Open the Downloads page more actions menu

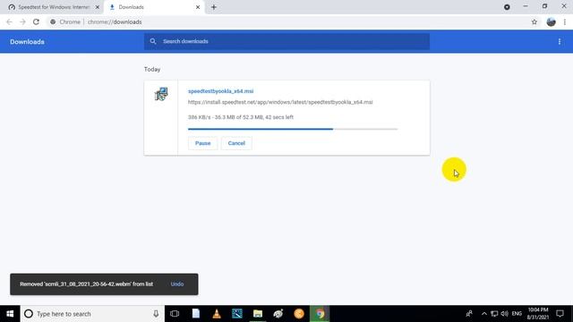pos(560,42)
